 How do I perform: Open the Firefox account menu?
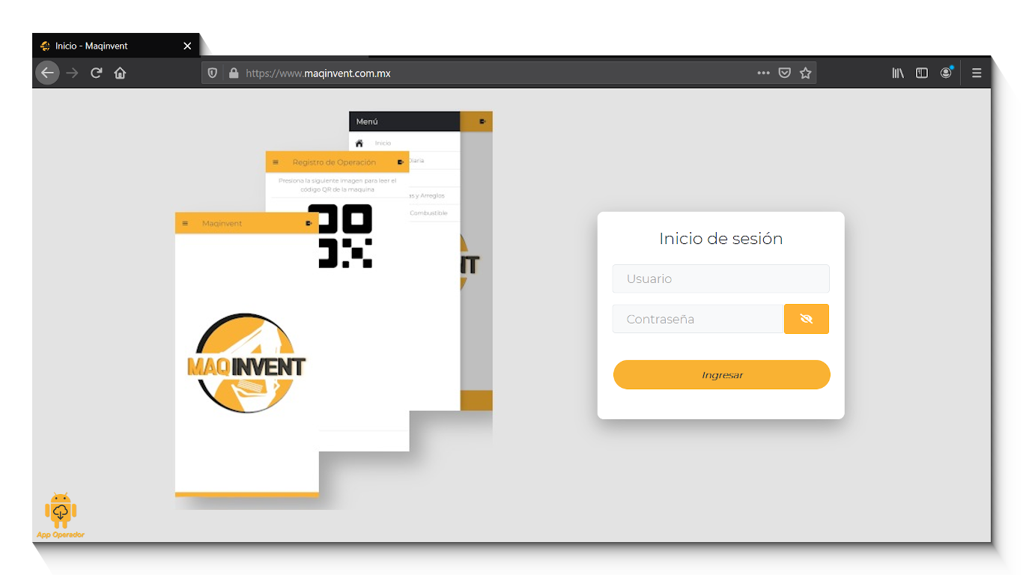[x=946, y=73]
